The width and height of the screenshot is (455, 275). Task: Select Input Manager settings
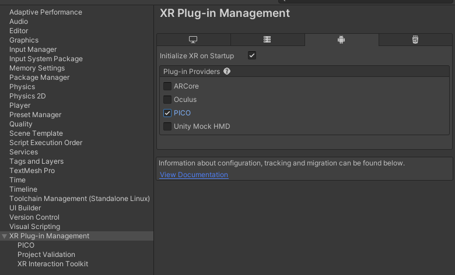tap(33, 50)
